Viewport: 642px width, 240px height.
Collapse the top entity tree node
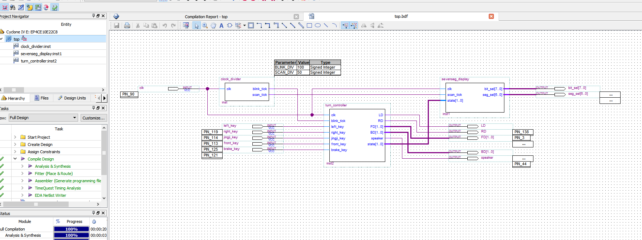point(2,39)
